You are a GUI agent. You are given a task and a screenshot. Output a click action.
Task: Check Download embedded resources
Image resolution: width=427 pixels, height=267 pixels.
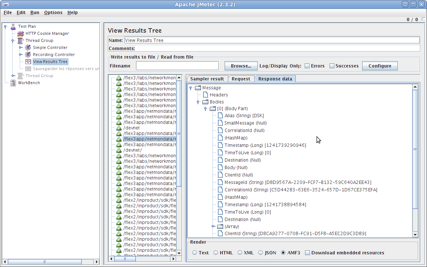click(x=307, y=253)
